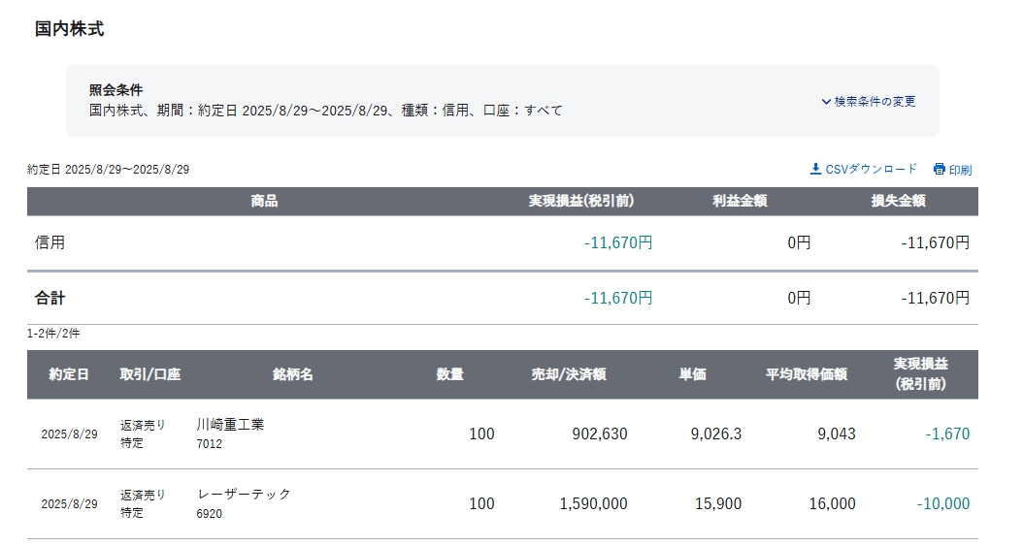Click settlement amount 902,630
The width and height of the screenshot is (1023, 546).
point(600,434)
